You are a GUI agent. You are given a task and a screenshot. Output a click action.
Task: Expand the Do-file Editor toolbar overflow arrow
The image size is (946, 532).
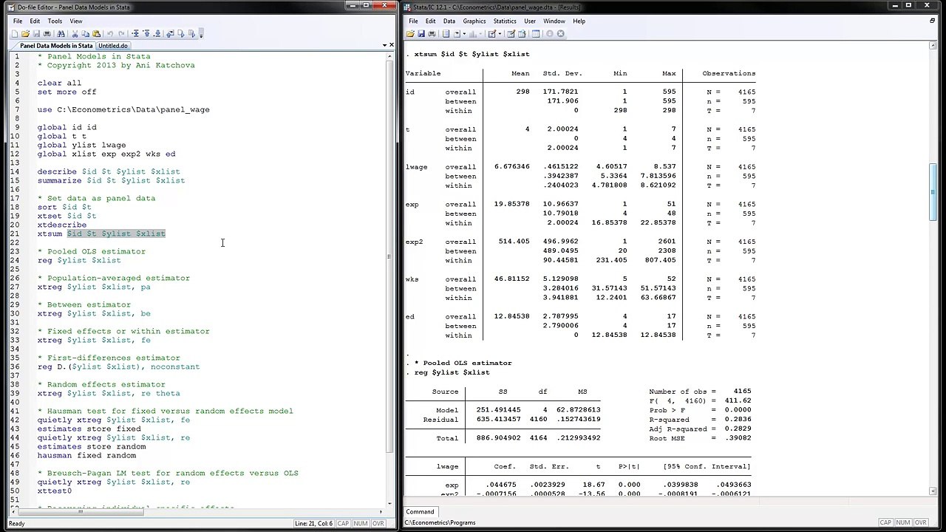[201, 33]
